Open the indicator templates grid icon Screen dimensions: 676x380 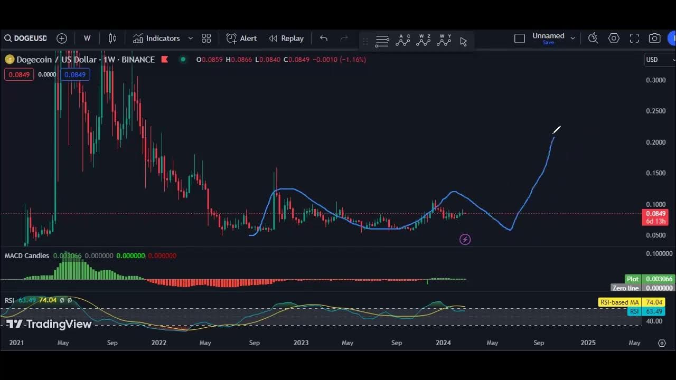(x=206, y=39)
